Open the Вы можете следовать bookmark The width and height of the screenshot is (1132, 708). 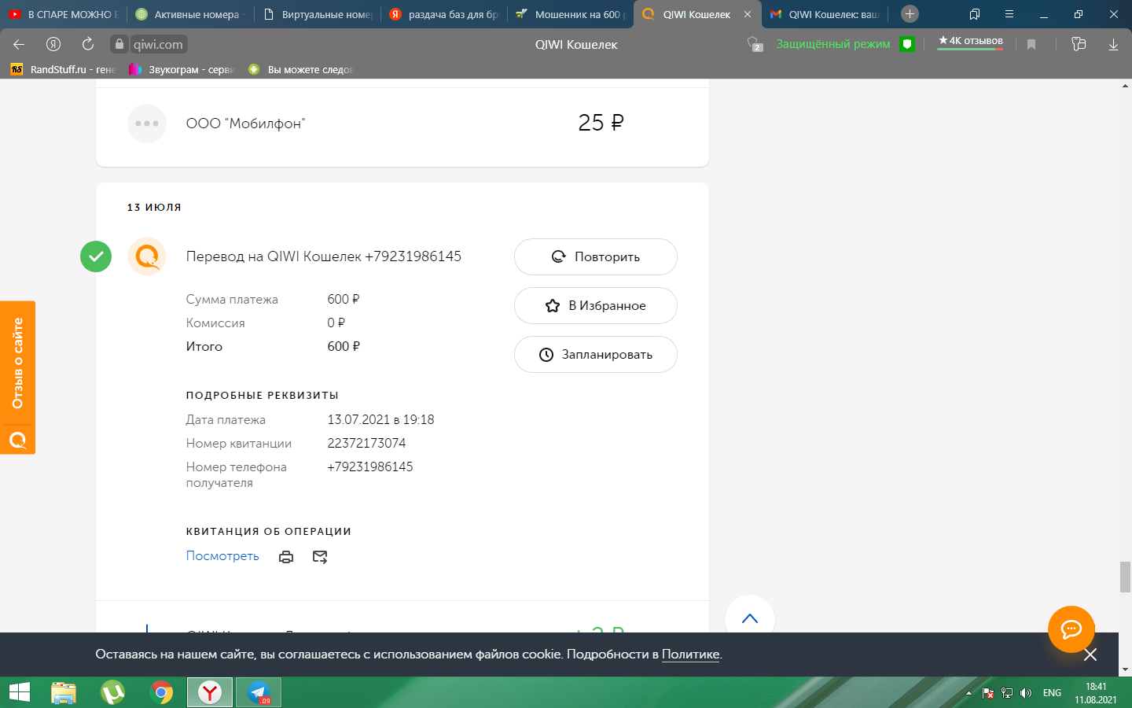(300, 69)
